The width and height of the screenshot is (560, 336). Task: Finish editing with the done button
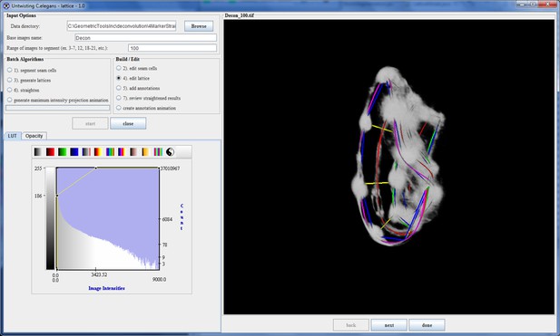(x=427, y=325)
